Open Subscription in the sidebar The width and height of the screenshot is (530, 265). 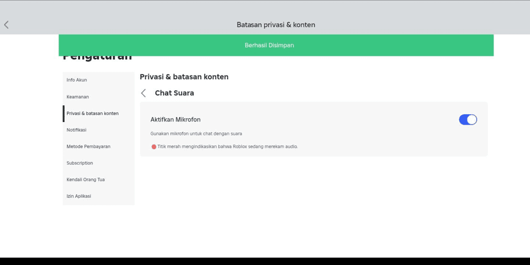(x=80, y=163)
